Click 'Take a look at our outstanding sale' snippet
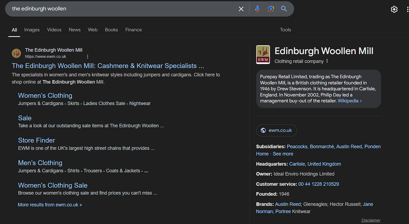Image resolution: width=409 pixels, height=224 pixels. 91,126
